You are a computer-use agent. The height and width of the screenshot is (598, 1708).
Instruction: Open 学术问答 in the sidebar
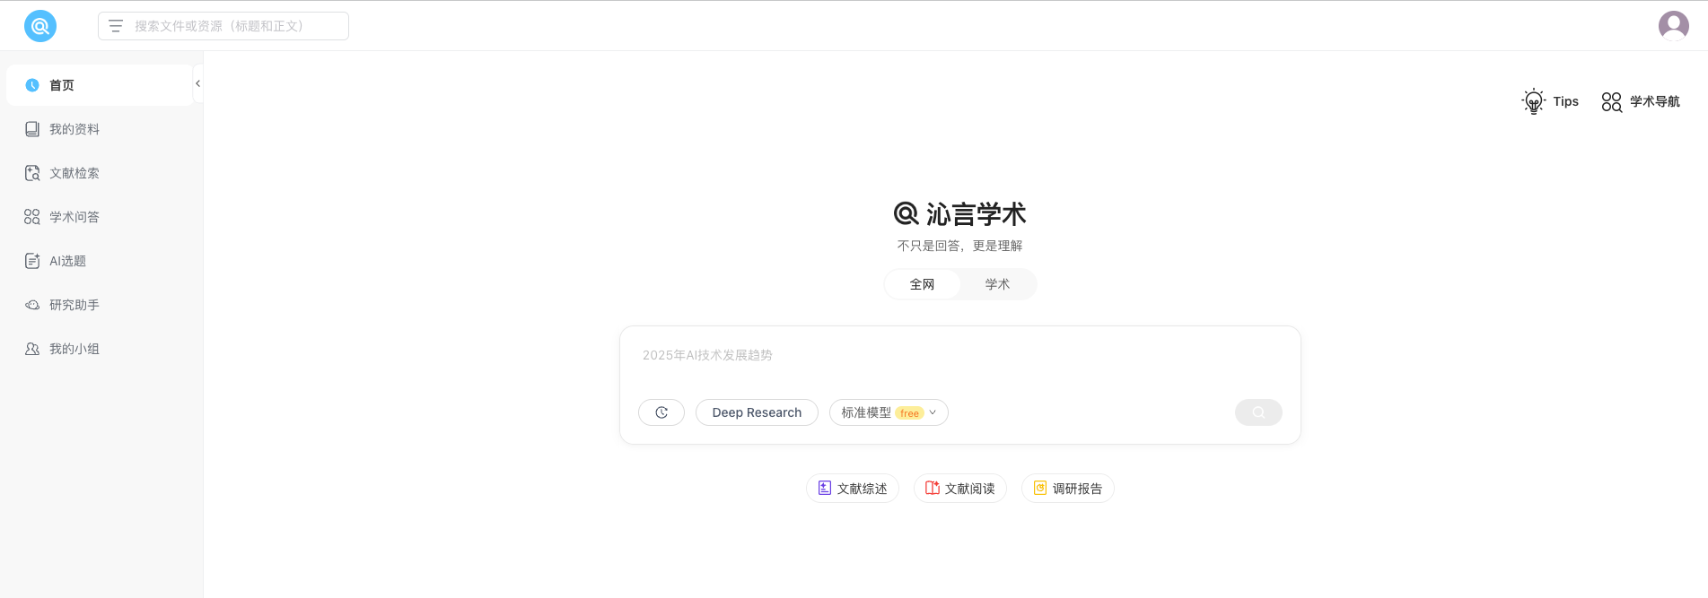(x=101, y=217)
